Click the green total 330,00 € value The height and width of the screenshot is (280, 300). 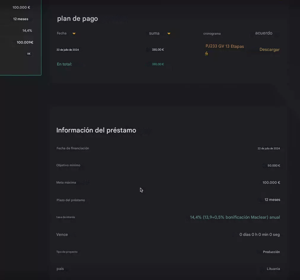(158, 64)
